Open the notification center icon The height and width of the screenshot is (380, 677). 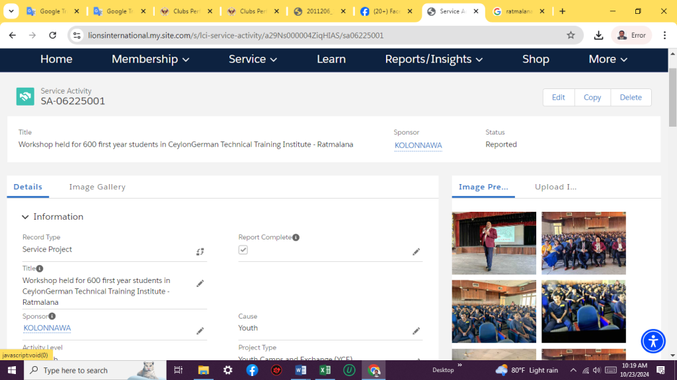[660, 370]
